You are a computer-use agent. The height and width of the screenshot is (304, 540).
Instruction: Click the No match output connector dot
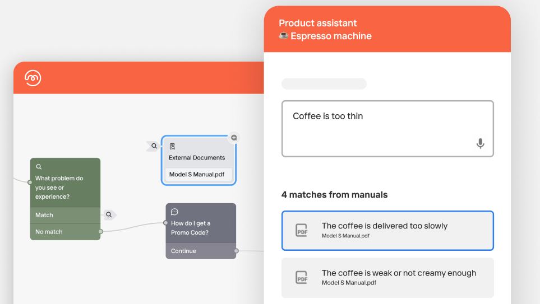[101, 231]
